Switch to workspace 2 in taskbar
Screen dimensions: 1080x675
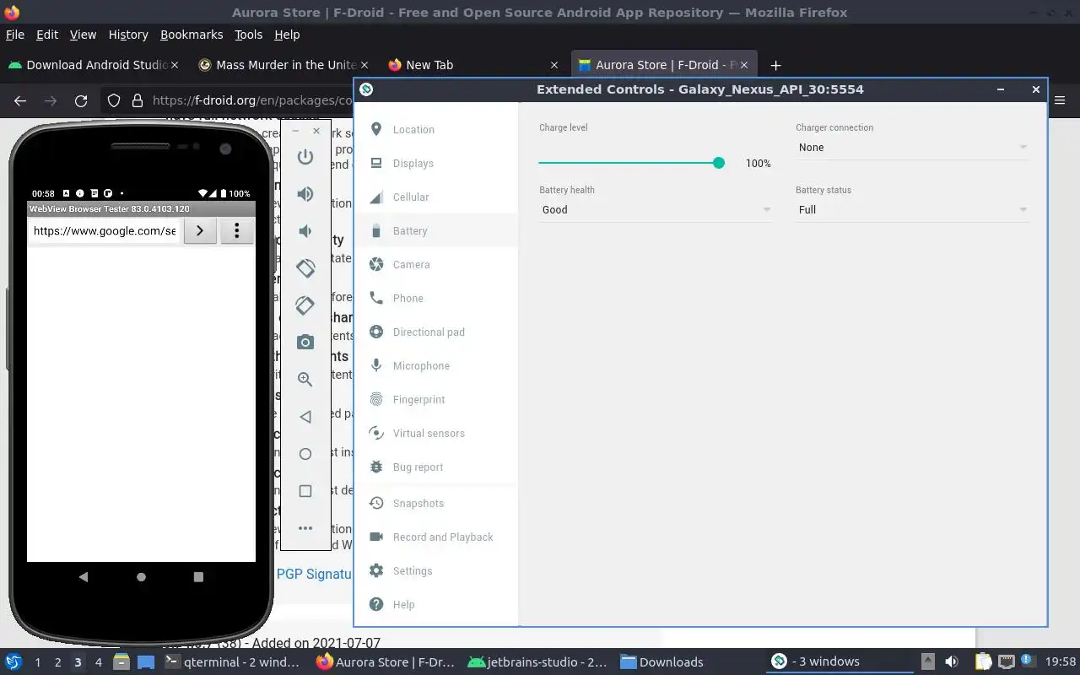[x=57, y=662]
